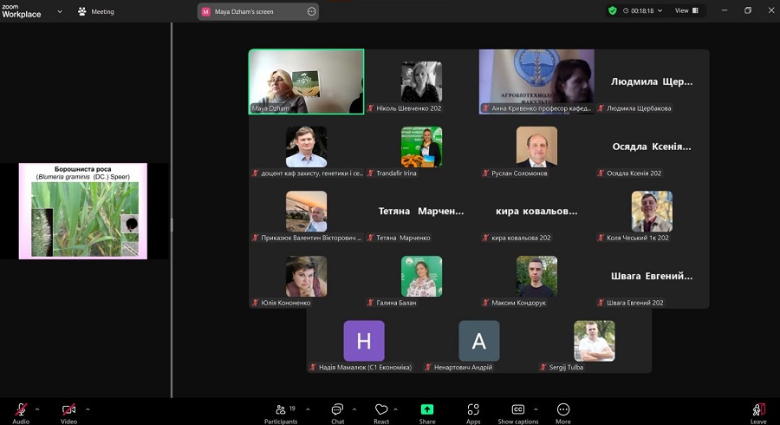The image size is (780, 425).
Task: Open the View layout menu
Action: (x=685, y=10)
